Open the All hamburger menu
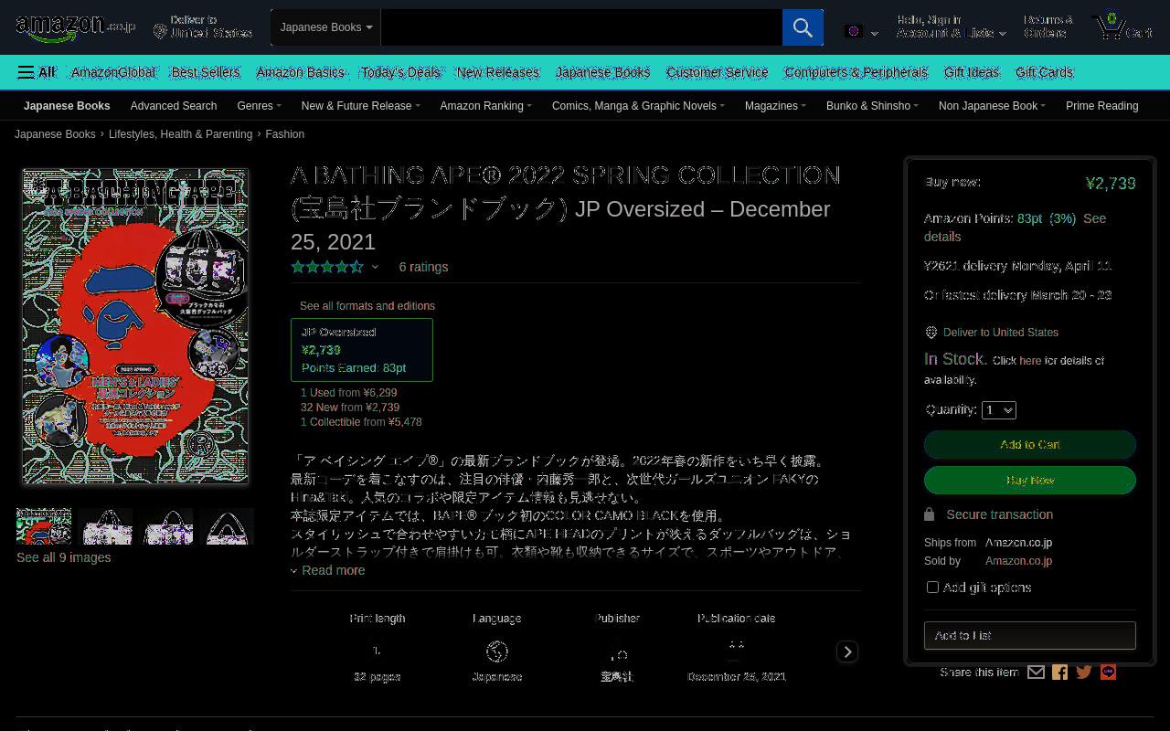1170x731 pixels. pos(37,72)
